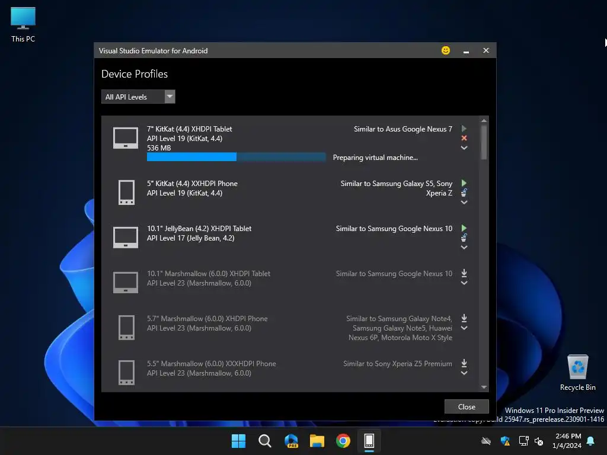
Task: Download the 10.1" Marshmallow XHDPI Tablet profile
Action: 464,273
